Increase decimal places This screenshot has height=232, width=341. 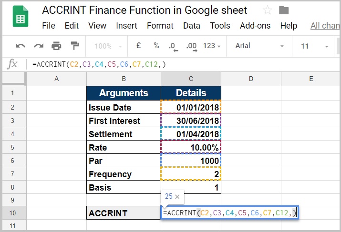point(192,47)
